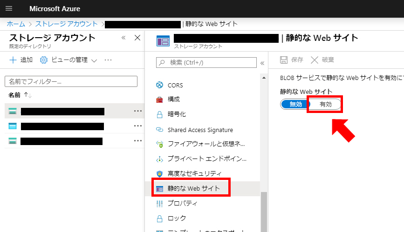Viewport: 404px width, 232px height.
Task: Open the gear icon for ビューの管理
Action: 43,60
